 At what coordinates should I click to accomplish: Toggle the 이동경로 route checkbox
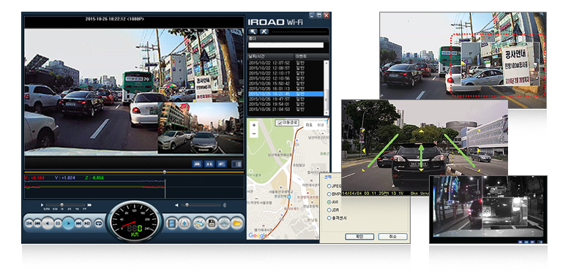pyautogui.click(x=279, y=123)
